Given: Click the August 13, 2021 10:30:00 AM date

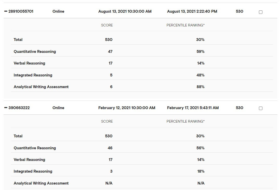Looking at the screenshot, I should click(x=125, y=11).
